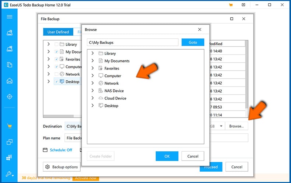Click Network icon in Browse dialog
The height and width of the screenshot is (183, 291).
[x=101, y=83]
